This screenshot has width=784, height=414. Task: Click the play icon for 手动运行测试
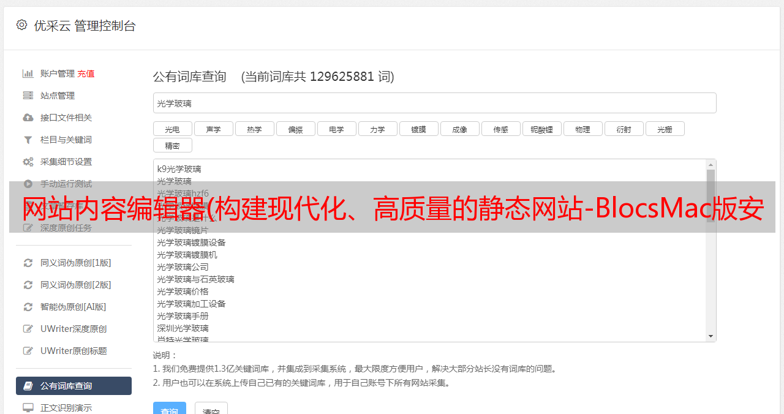tap(28, 184)
